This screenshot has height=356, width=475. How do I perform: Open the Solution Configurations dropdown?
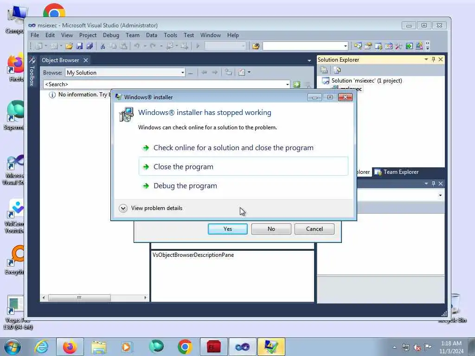coord(243,46)
